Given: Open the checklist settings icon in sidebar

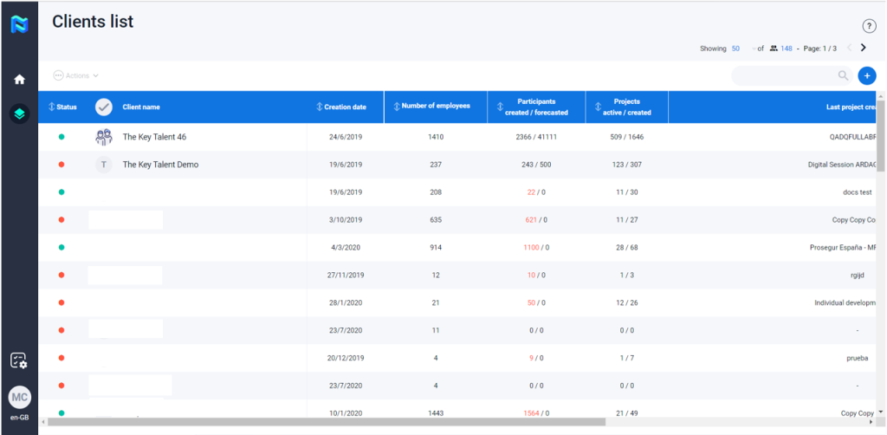Looking at the screenshot, I should point(19,360).
